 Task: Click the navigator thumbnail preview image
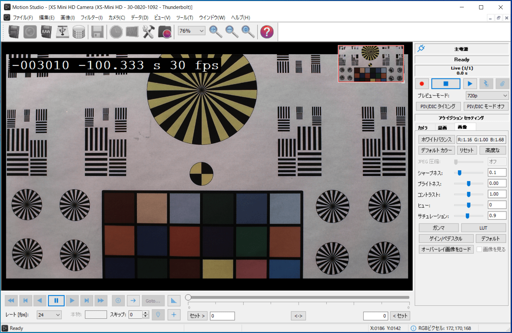pos(371,64)
